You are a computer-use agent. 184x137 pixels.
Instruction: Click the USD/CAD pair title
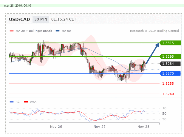[x=19, y=19]
